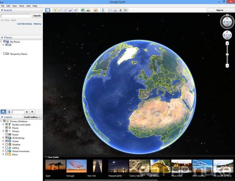Click the Print toolbar icon

[x=115, y=10]
